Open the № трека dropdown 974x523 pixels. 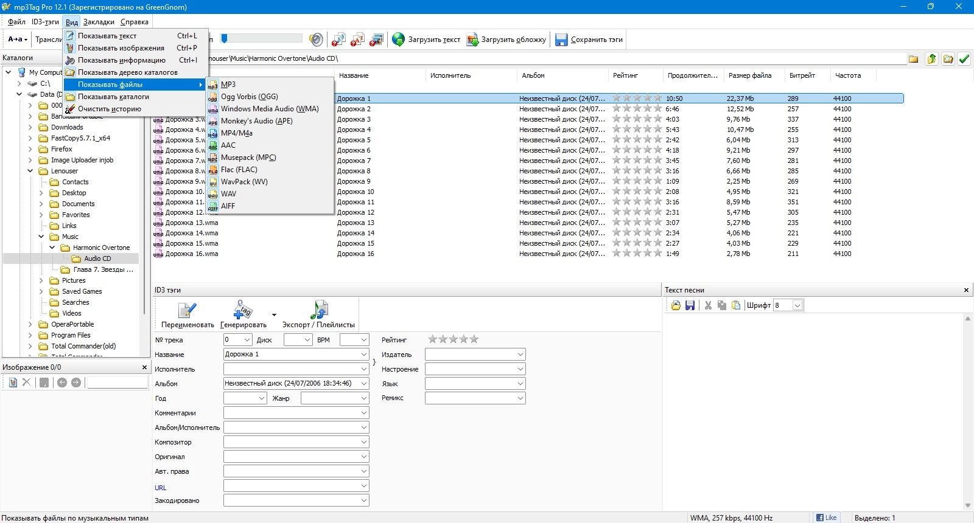(247, 340)
